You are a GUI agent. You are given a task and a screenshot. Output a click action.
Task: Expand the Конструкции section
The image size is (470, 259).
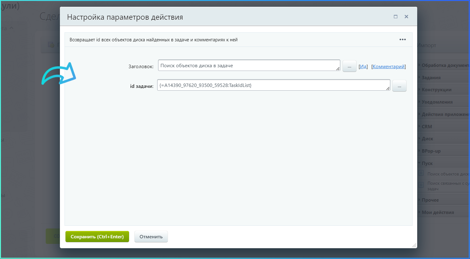coord(436,90)
